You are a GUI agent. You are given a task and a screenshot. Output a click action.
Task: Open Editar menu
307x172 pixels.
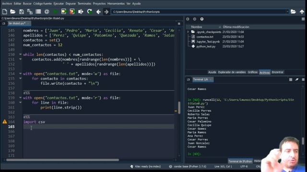point(17,3)
